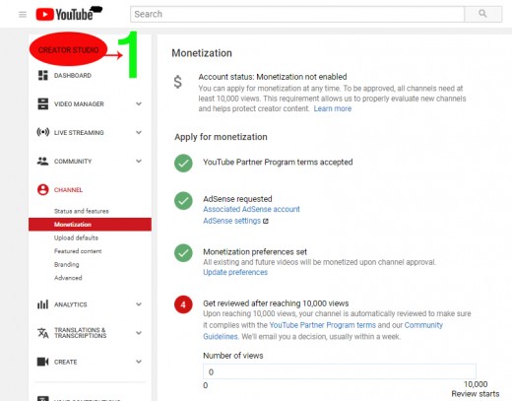
Task: Click the Channel person icon
Action: coord(42,189)
